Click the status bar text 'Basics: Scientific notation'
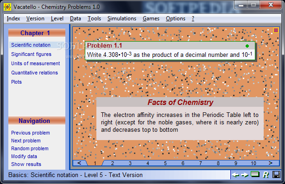The height and width of the screenshot is (184, 285). click(x=43, y=175)
